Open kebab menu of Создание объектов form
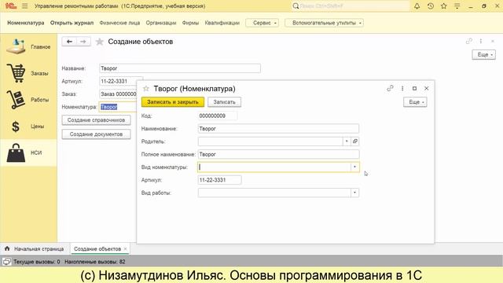The width and height of the screenshot is (503, 283). coord(480,41)
